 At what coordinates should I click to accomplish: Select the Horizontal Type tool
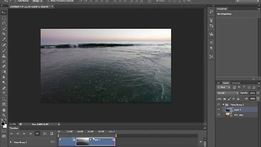(x=4, y=94)
